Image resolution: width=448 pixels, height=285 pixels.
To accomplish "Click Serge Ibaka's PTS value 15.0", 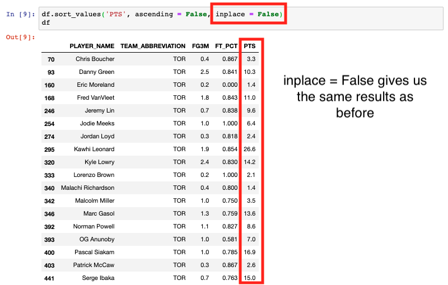I will [x=249, y=278].
